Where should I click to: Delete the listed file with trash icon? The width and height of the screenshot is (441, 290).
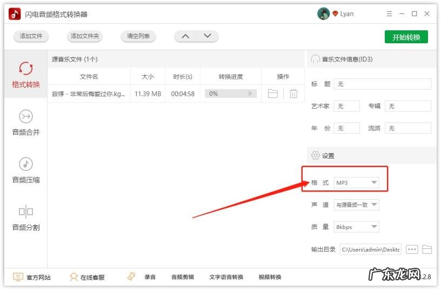click(x=293, y=93)
